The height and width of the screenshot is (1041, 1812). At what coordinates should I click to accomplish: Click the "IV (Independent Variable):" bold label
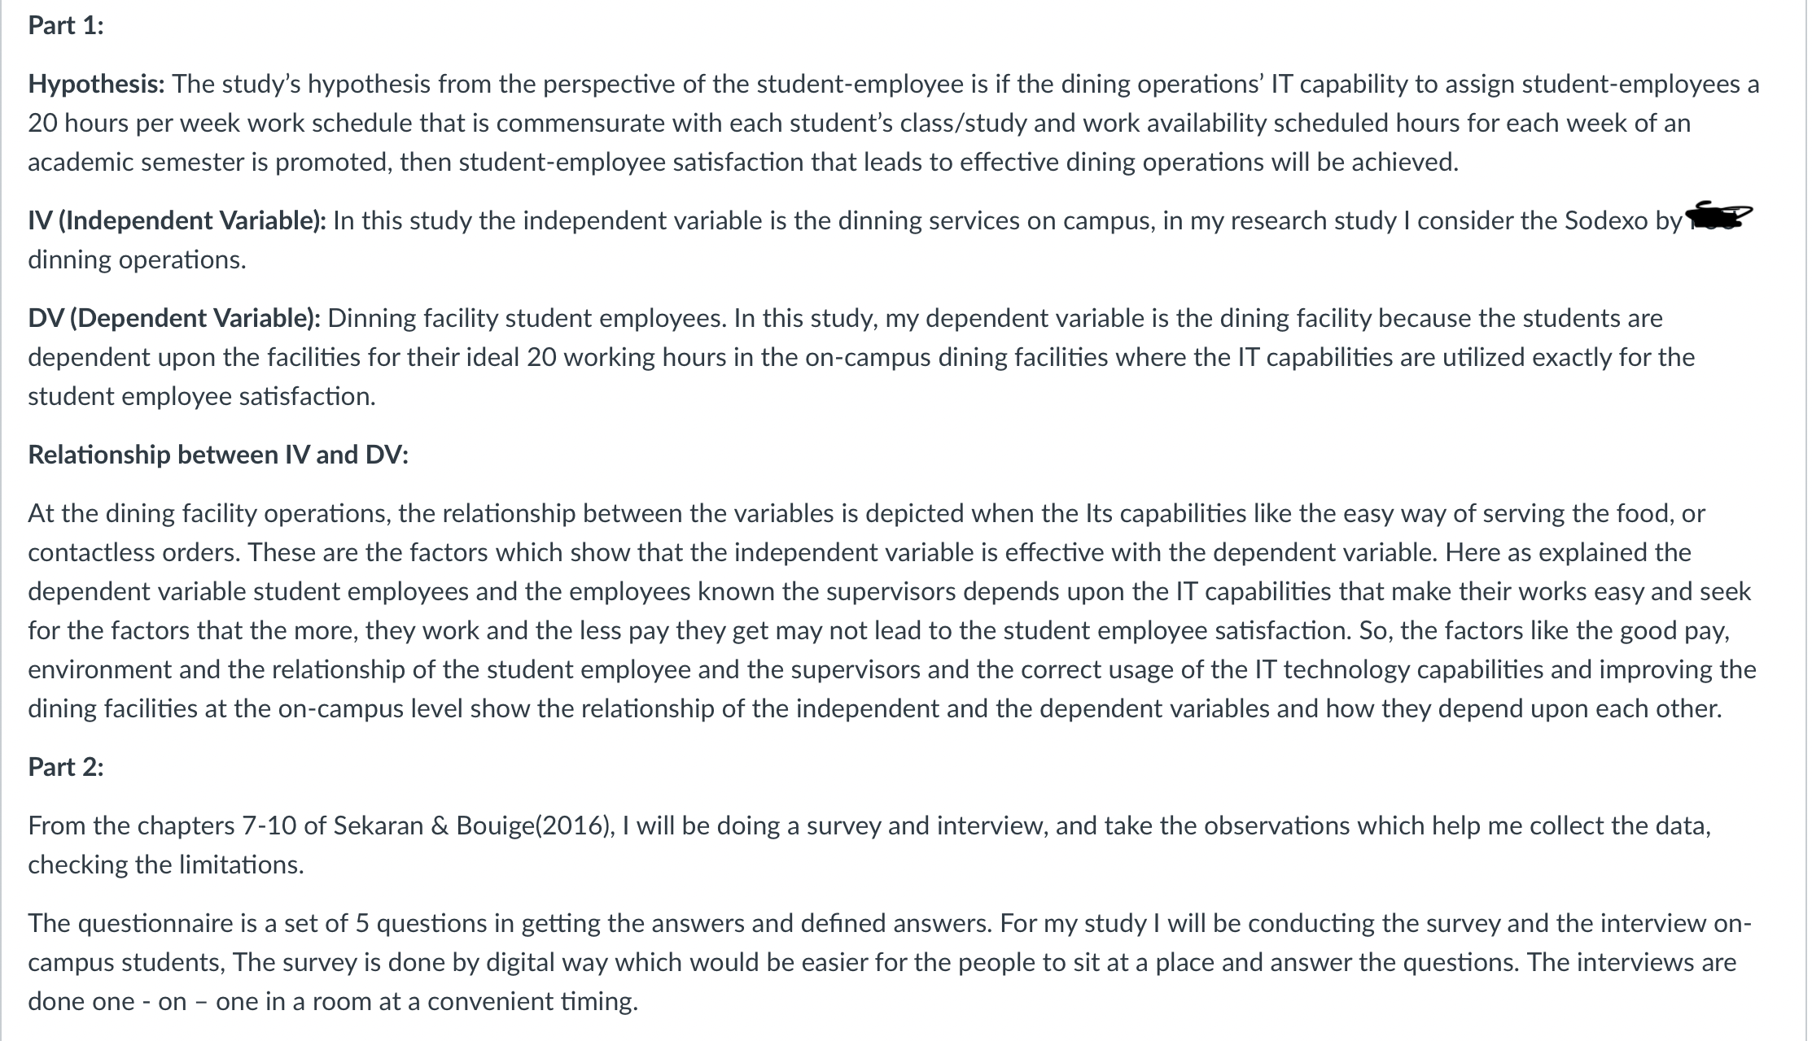point(177,220)
